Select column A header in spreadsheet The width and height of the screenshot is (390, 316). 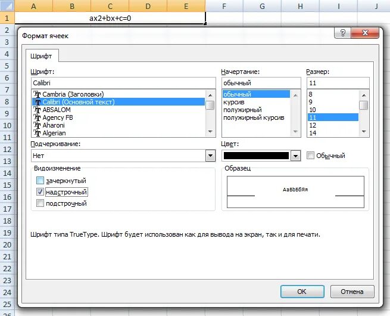[33, 6]
